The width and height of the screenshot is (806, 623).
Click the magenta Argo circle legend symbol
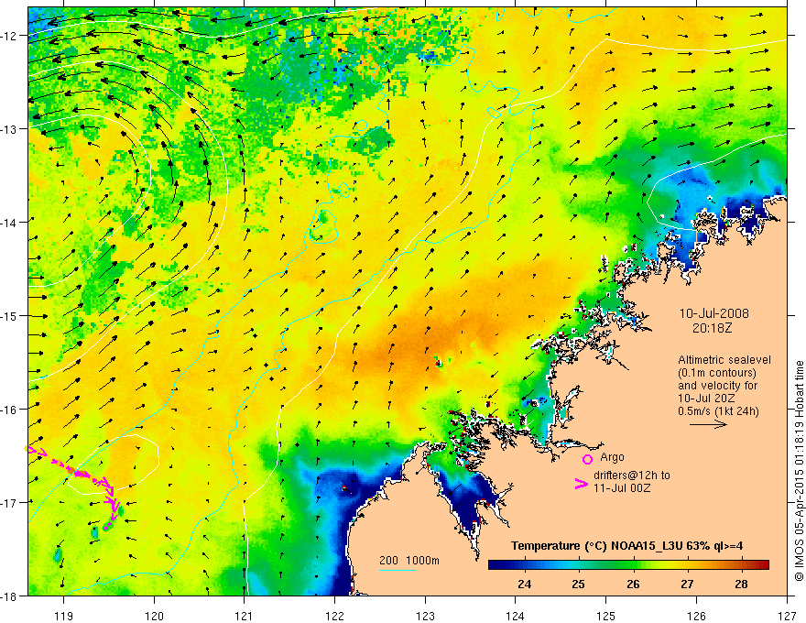click(587, 459)
